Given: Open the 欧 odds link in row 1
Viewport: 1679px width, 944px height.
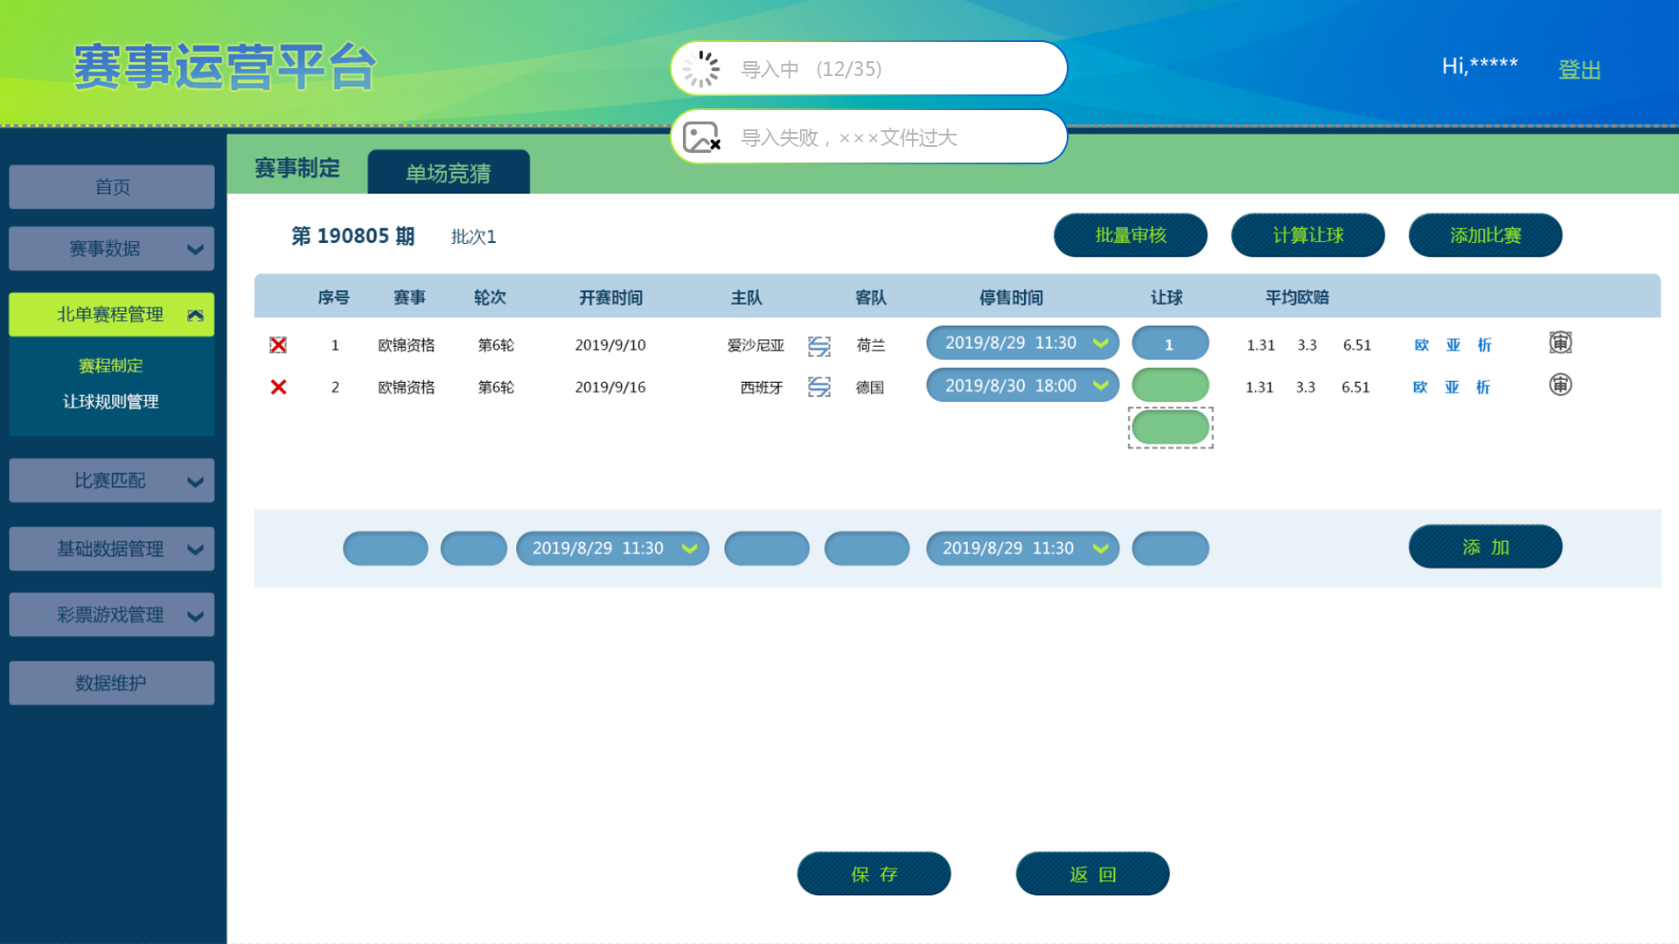Looking at the screenshot, I should 1421,345.
